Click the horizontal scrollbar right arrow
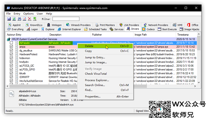The height and width of the screenshot is (118, 206). click(x=195, y=86)
